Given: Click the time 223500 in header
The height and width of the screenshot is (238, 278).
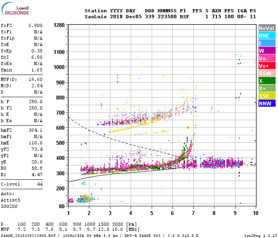Looking at the screenshot, I should click(167, 17).
